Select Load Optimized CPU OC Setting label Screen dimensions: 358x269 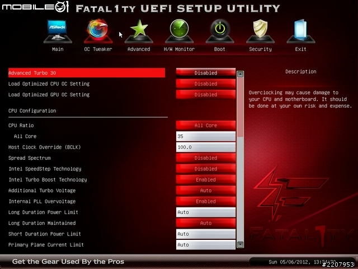[x=49, y=84]
